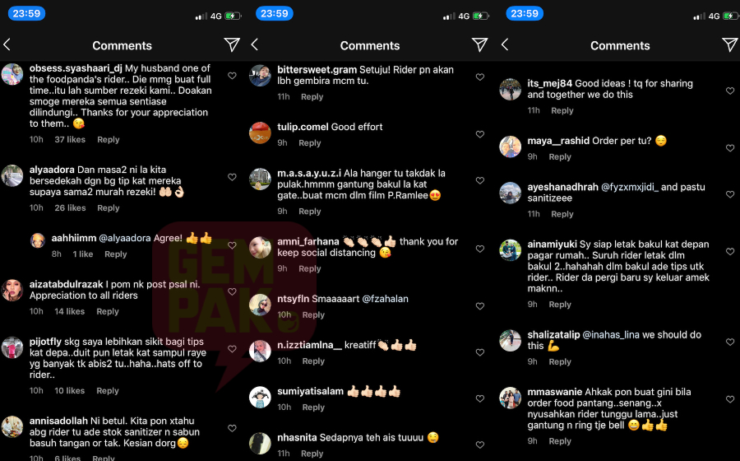Viewport: 740px width, 461px height.
Task: Tap the back arrow in the left Comments panel
Action: (7, 45)
